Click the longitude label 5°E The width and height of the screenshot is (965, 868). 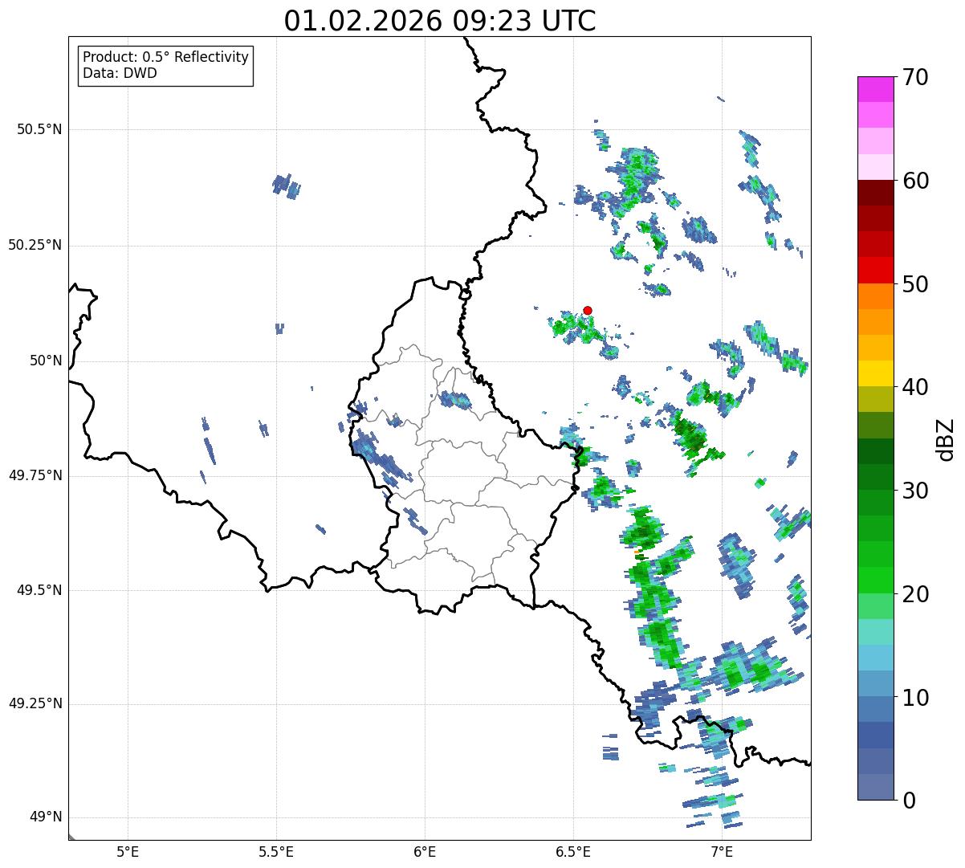(128, 851)
